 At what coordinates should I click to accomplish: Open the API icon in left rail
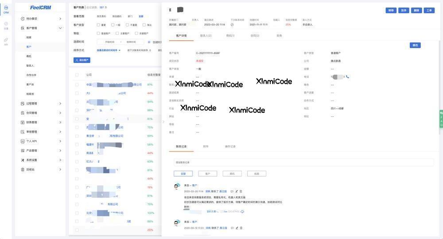(x=6, y=40)
